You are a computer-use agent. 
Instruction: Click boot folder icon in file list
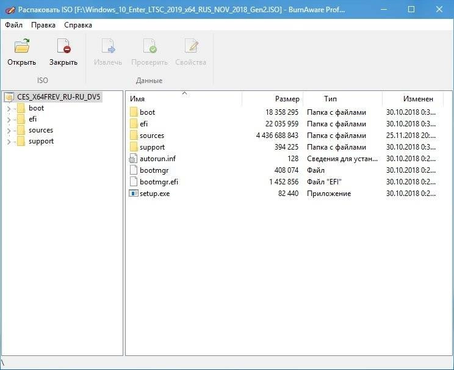pyautogui.click(x=134, y=112)
